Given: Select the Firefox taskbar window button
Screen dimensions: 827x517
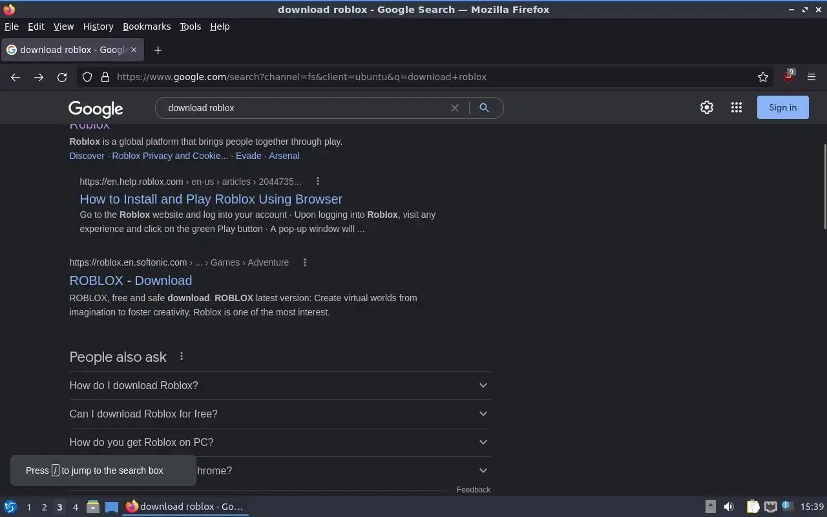Looking at the screenshot, I should [x=186, y=507].
